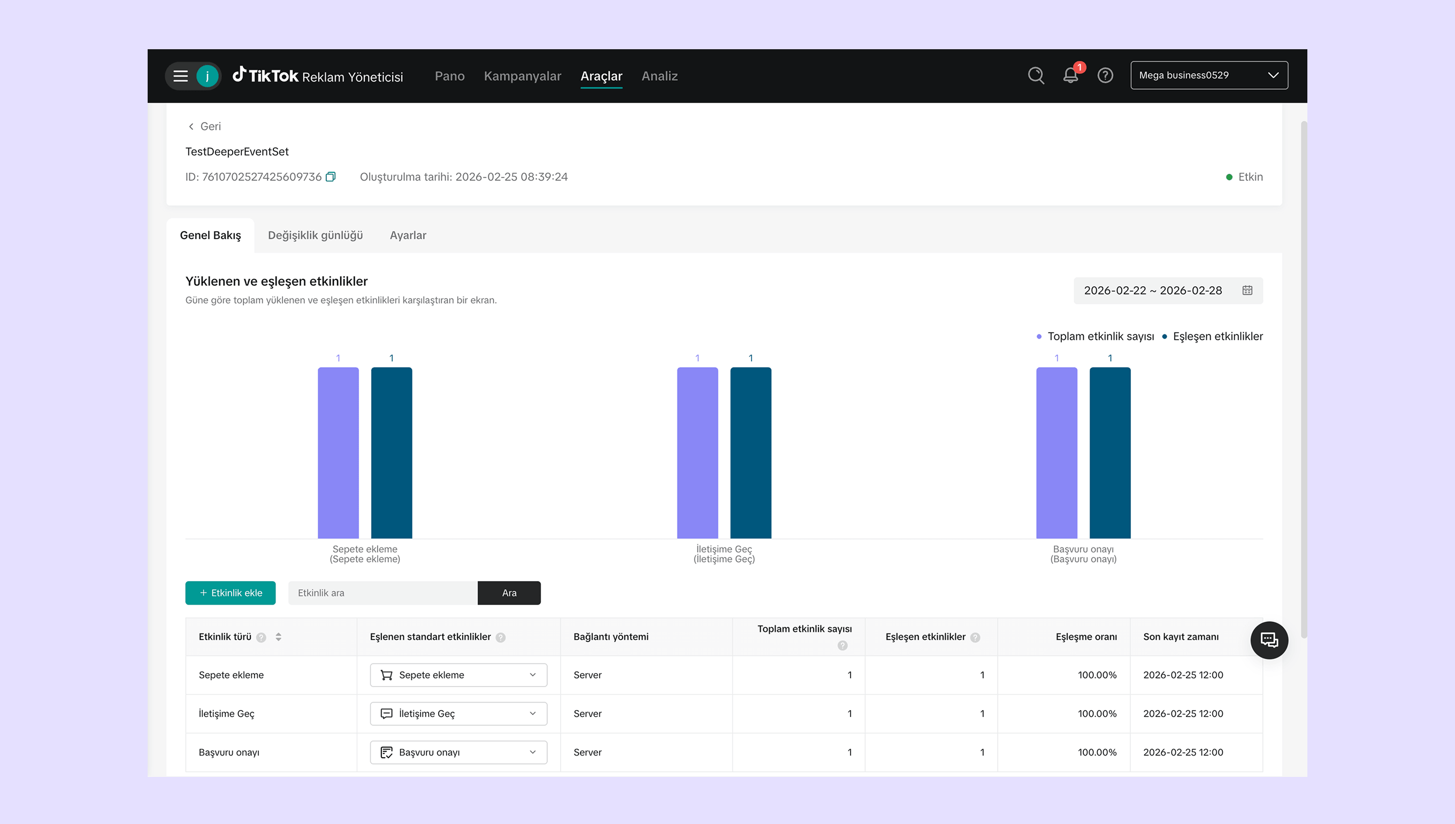
Task: Toggle the Toplam etkinlik sayısı legend
Action: pos(1100,336)
